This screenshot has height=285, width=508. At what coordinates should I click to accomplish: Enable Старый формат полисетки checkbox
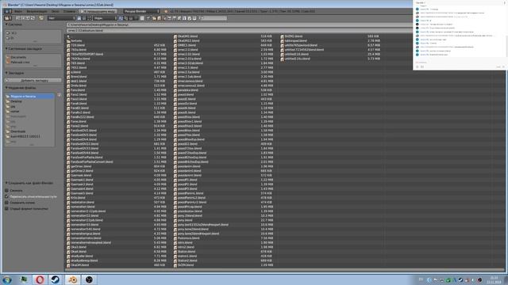pyautogui.click(x=6, y=209)
